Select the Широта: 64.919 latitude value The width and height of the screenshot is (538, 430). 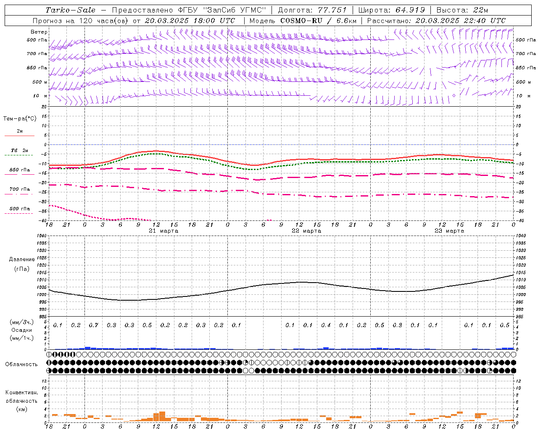392,10
